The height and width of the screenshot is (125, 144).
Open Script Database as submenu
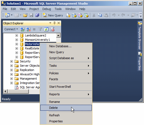click(x=66, y=58)
